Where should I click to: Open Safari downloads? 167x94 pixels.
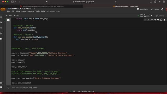[151, 2]
